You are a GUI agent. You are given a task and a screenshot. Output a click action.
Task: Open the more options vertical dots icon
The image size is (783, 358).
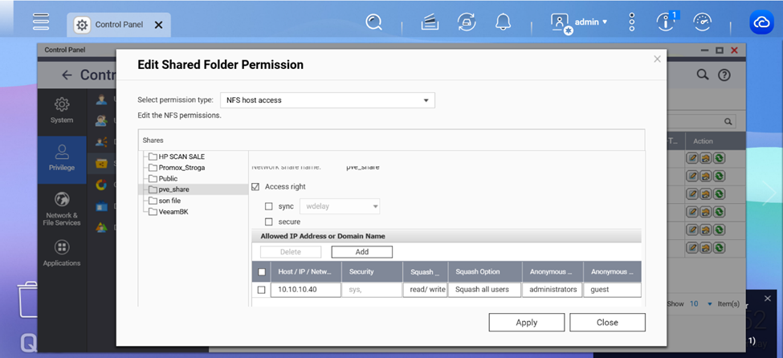click(632, 22)
